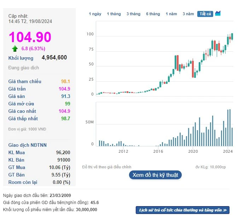This screenshot has height=215, width=239.
Task: Click the area chart icon beside Tất cả
Action: tap(218, 13)
